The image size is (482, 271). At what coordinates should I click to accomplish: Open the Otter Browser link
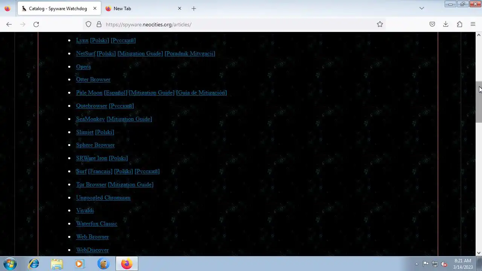coord(93,79)
